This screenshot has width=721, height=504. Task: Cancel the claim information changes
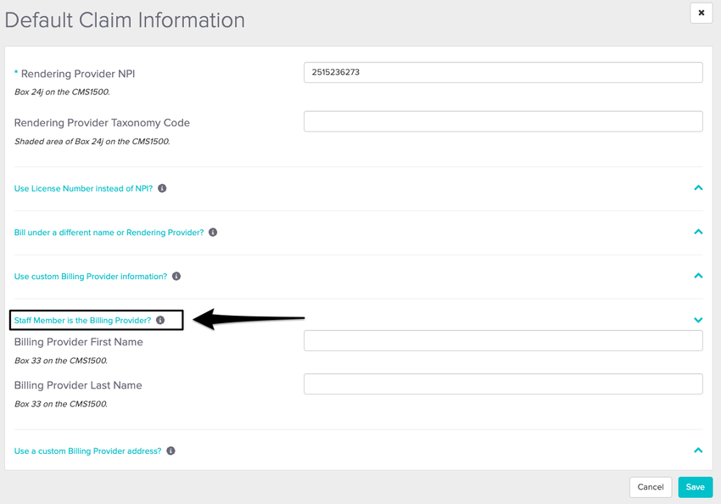650,487
